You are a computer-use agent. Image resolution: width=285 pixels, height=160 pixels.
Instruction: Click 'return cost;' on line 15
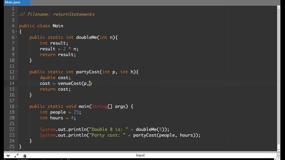pos(55,89)
